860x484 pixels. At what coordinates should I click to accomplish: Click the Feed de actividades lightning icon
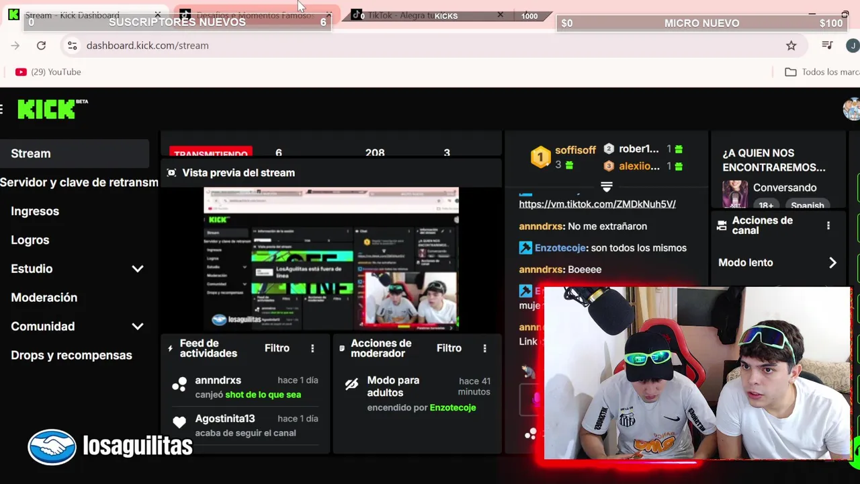point(171,348)
